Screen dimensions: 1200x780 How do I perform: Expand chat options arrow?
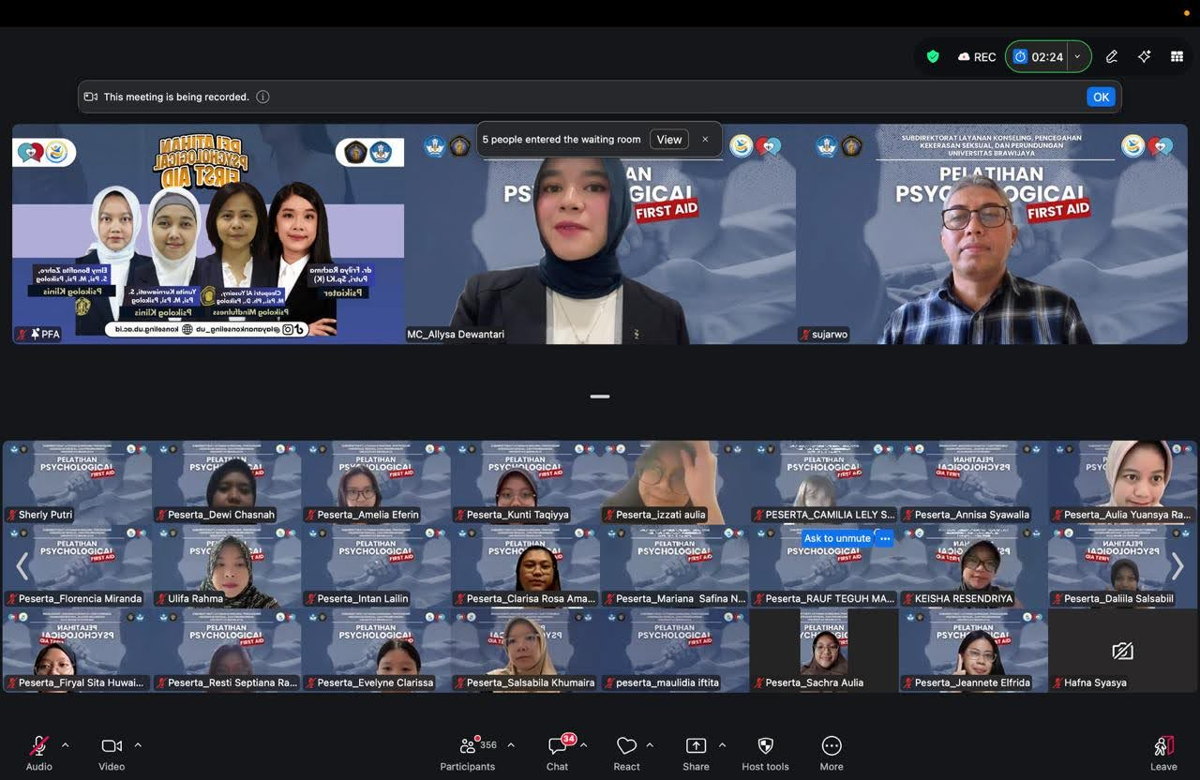tap(583, 745)
